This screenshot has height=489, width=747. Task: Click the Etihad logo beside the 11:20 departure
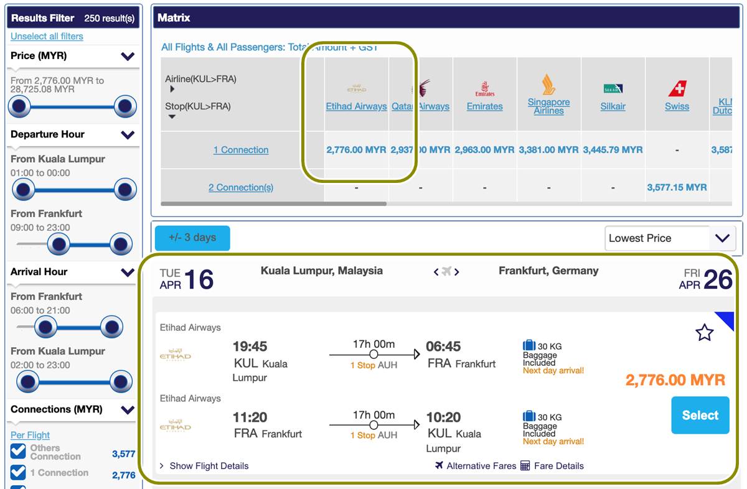tap(176, 427)
